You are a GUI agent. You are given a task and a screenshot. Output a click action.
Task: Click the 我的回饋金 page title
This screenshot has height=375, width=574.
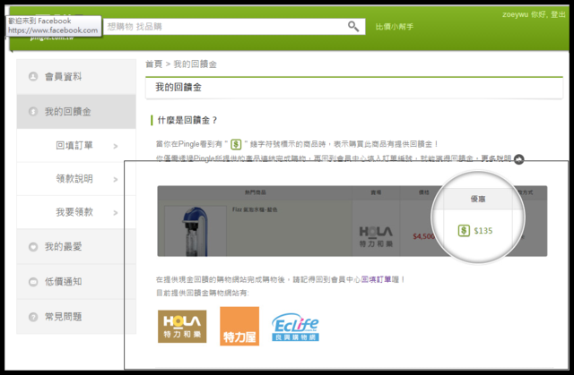[x=178, y=88]
